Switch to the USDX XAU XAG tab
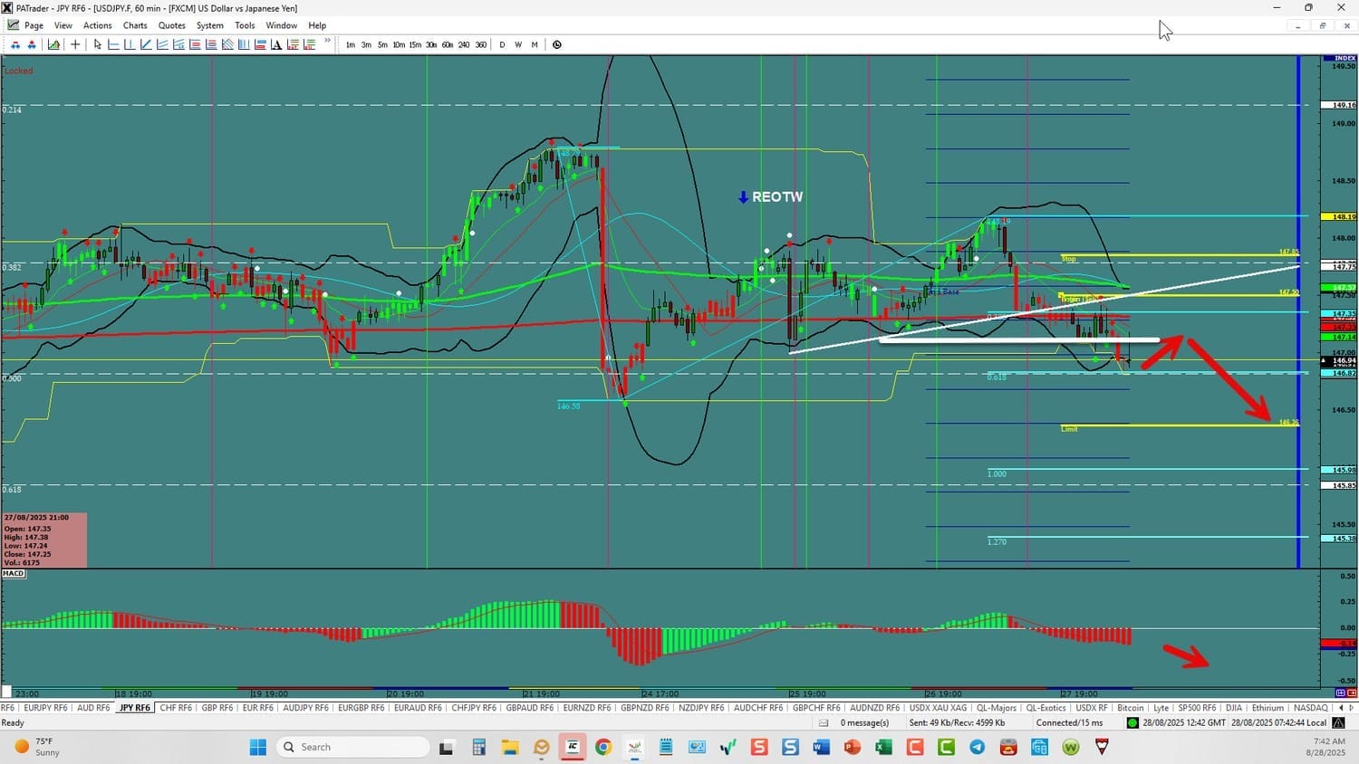The height and width of the screenshot is (764, 1359). click(939, 708)
